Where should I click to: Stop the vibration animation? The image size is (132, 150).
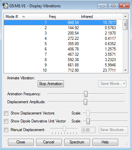(51, 84)
